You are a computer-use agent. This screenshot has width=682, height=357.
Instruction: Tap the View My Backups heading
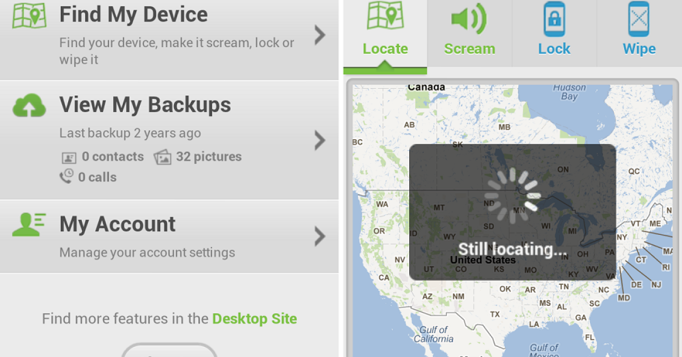[145, 105]
